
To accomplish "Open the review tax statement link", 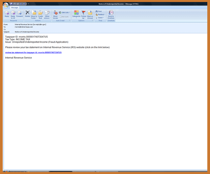I will coord(33,52).
